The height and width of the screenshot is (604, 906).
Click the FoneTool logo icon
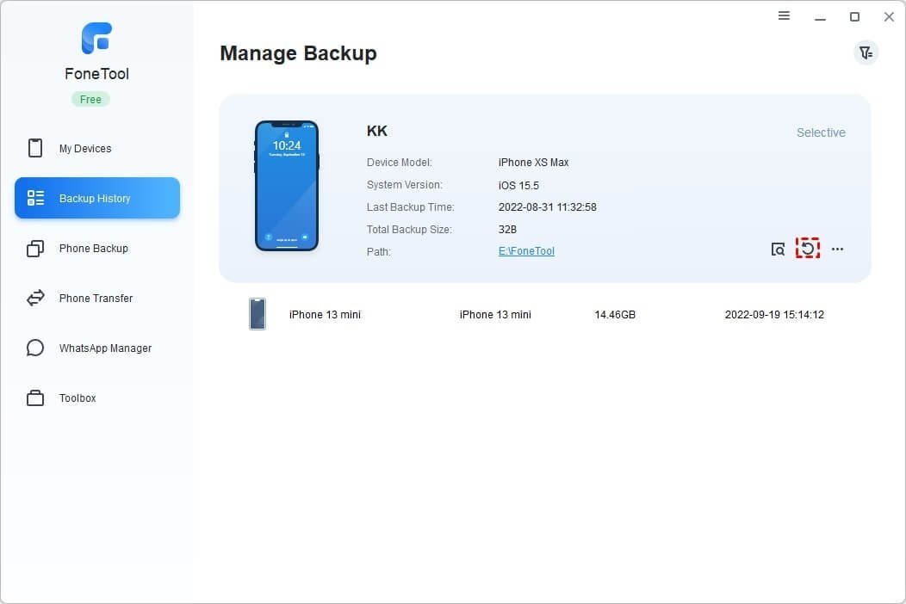pos(96,39)
